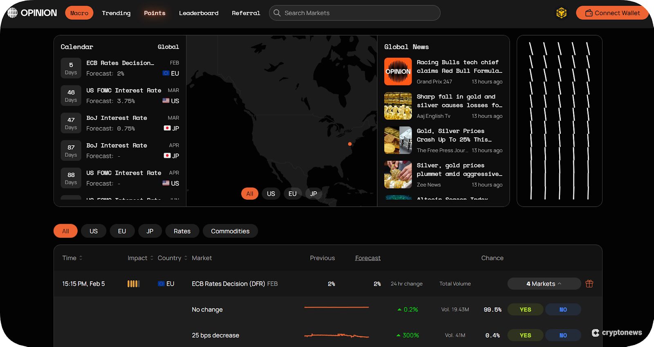This screenshot has width=654, height=347.
Task: Go to the Leaderboard page
Action: click(x=199, y=13)
